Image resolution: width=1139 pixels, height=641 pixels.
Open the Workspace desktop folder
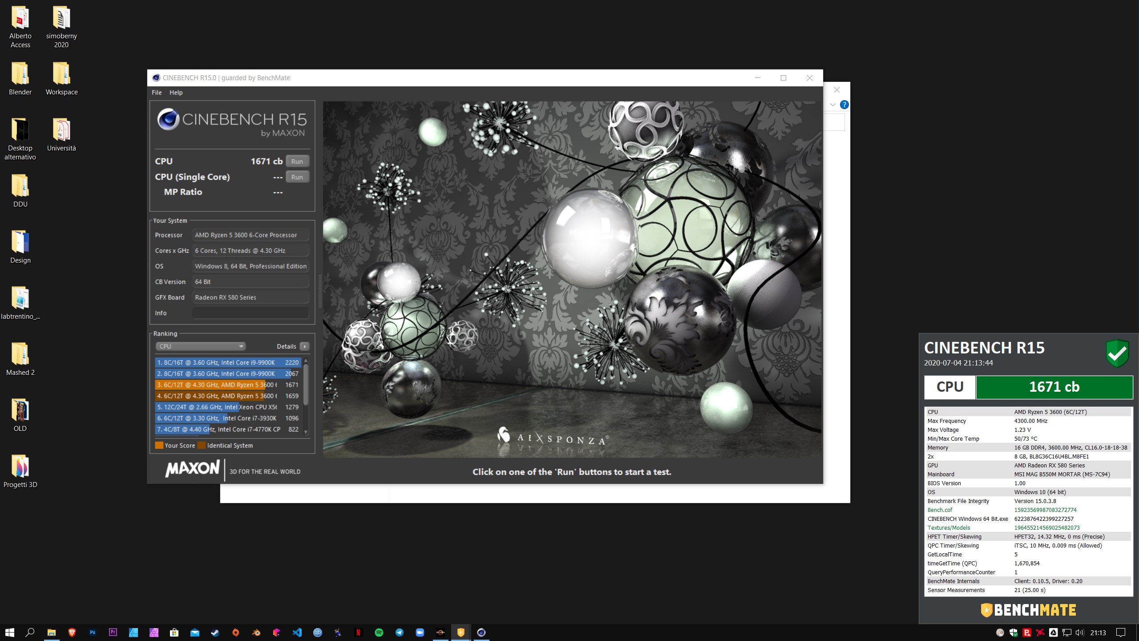(x=61, y=79)
